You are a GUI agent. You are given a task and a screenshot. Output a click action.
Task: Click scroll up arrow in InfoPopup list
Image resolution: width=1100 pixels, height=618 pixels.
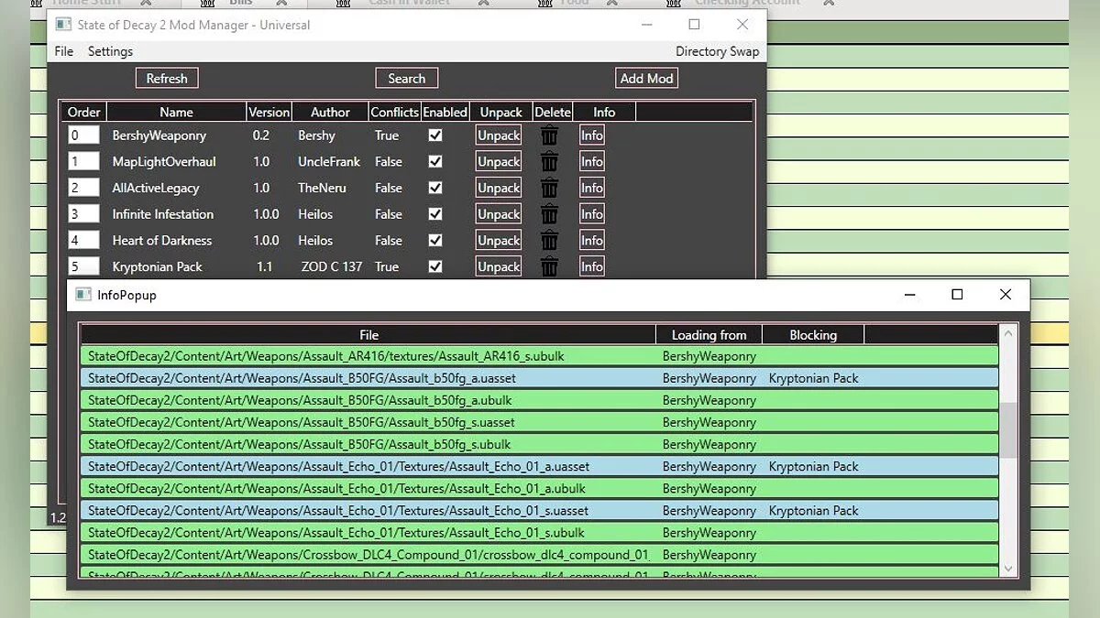(x=1008, y=333)
